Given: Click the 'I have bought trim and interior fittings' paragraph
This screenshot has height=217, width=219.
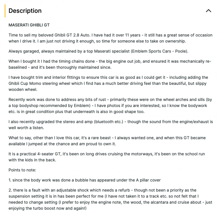Looking at the screenshot, I should click(x=108, y=83).
